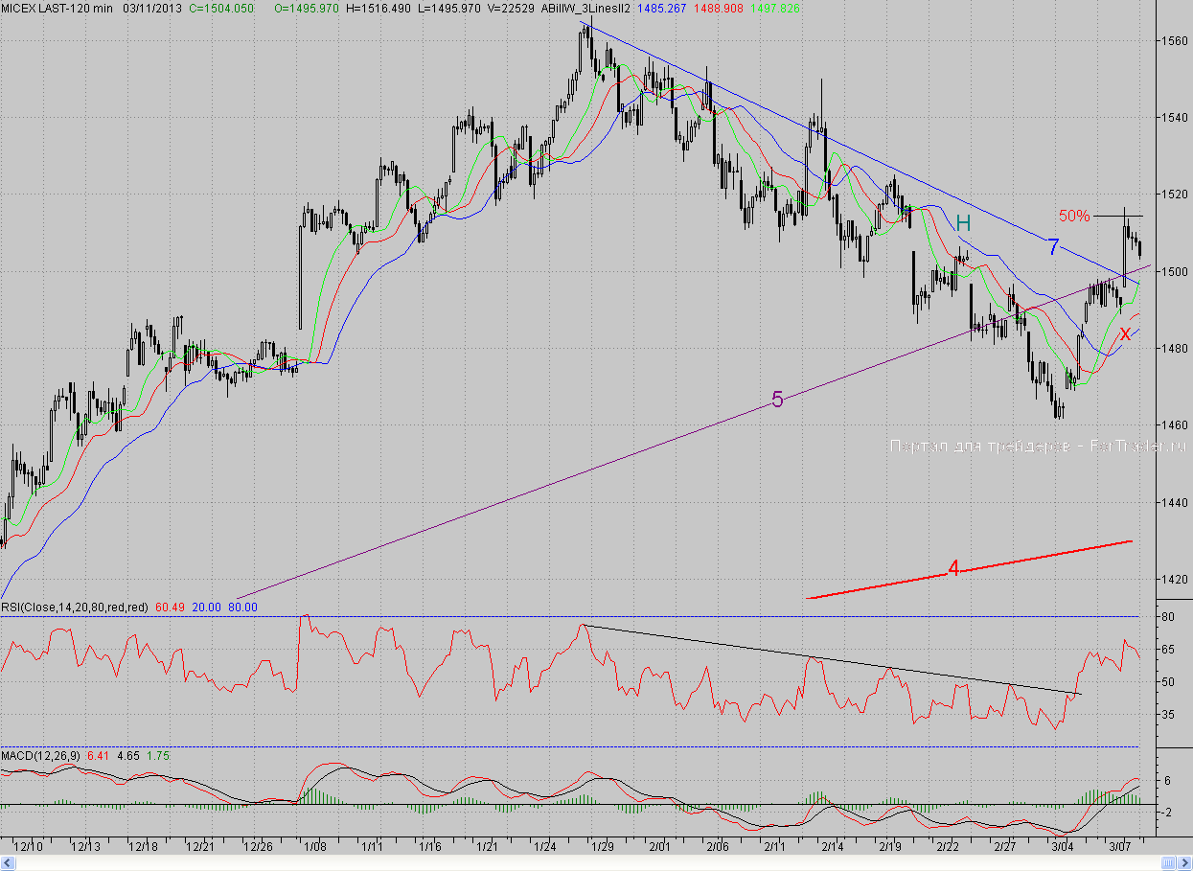Click the '4' label on red line
Screen dimensions: 1193x871
[952, 569]
